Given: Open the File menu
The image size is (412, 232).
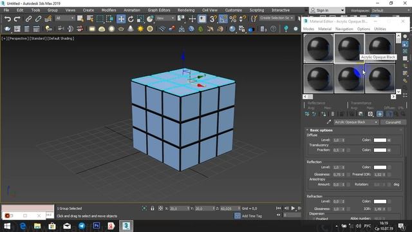Looking at the screenshot, I should point(6,10).
